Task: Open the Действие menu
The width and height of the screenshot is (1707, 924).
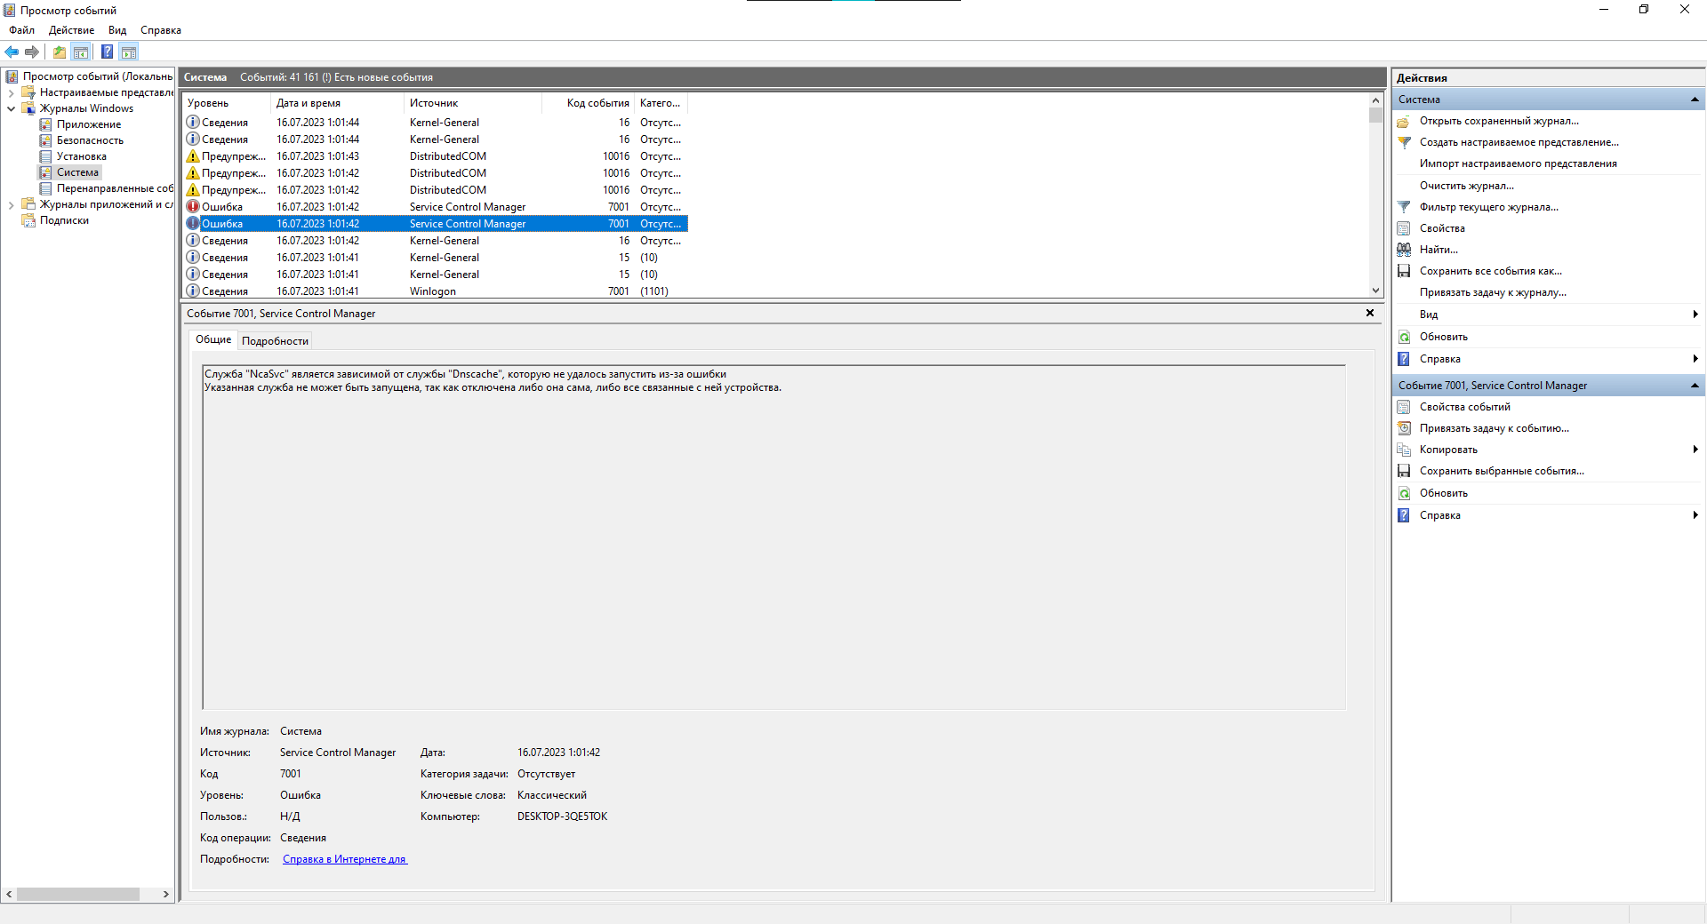Action: point(71,30)
